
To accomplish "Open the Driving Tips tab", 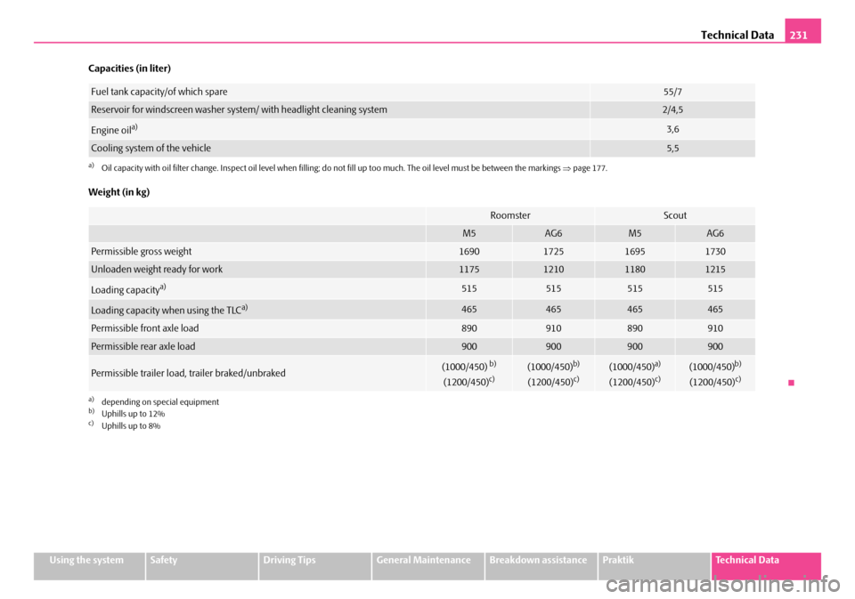I will 315,566.
